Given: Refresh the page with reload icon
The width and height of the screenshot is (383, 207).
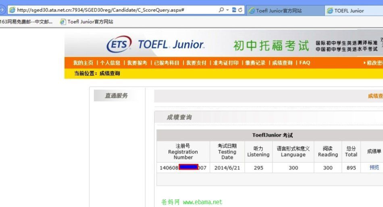Looking at the screenshot, I should [x=240, y=10].
